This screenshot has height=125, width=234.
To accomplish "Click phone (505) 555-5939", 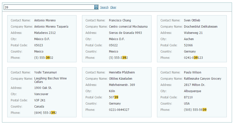I will (195, 110).
